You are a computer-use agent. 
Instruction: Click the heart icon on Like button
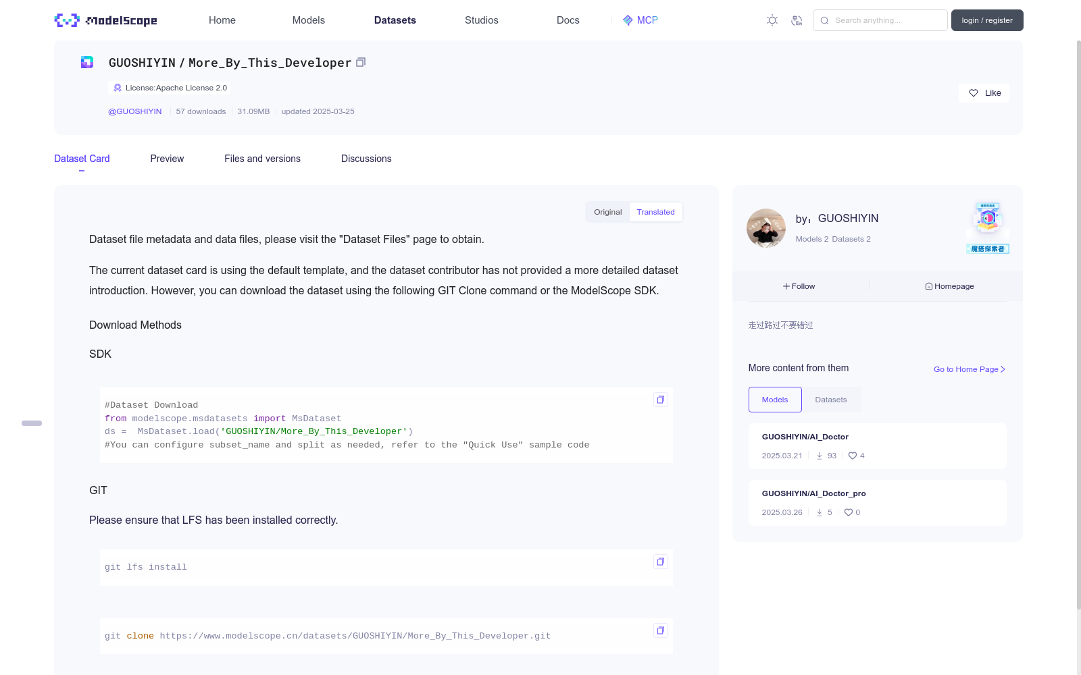(974, 93)
